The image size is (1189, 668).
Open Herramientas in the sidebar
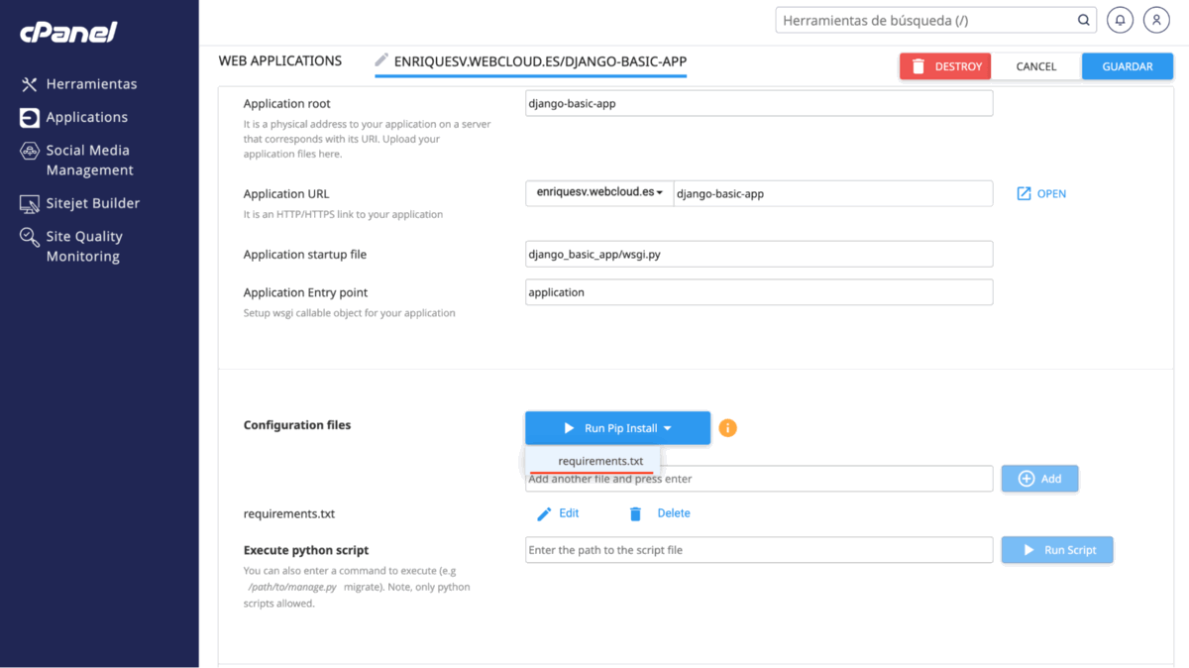[x=91, y=84]
